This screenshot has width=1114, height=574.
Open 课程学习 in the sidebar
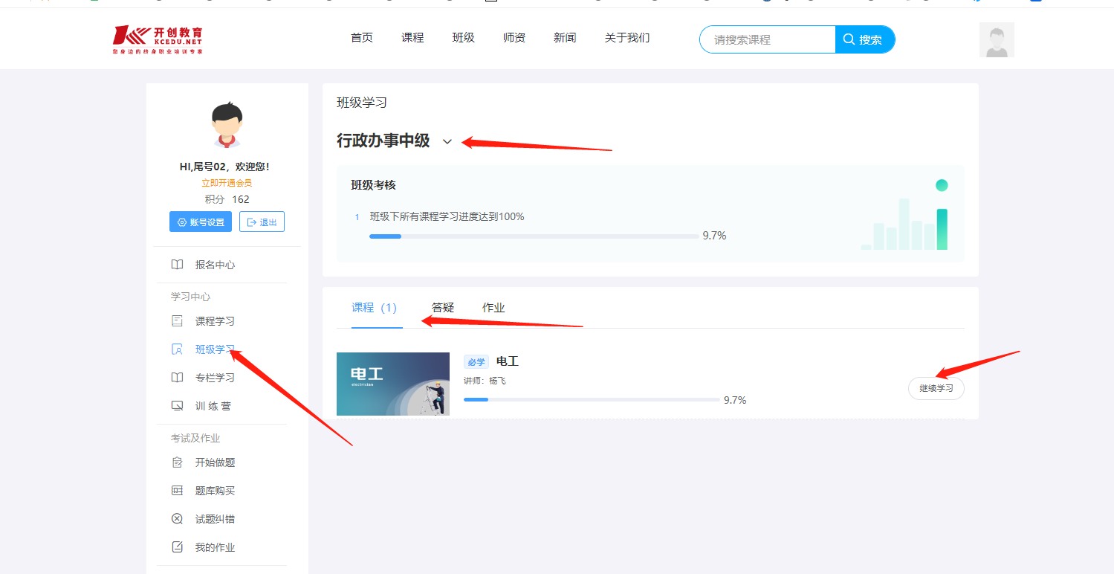coord(215,321)
